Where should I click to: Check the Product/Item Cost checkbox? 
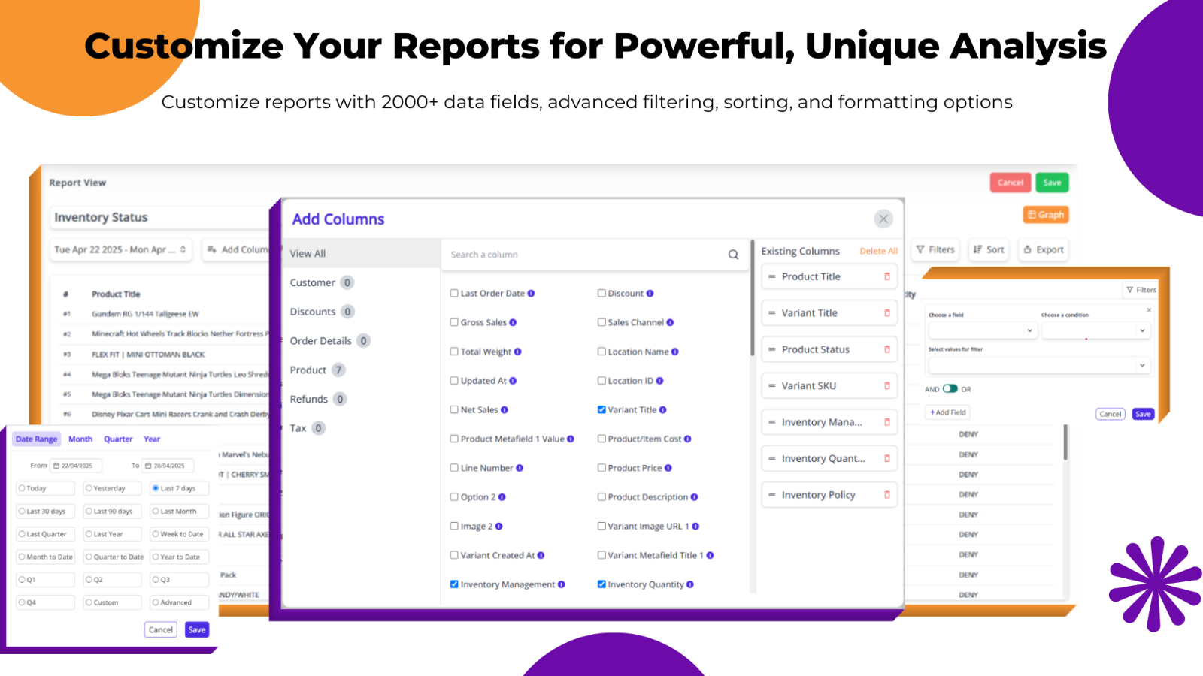(x=601, y=439)
